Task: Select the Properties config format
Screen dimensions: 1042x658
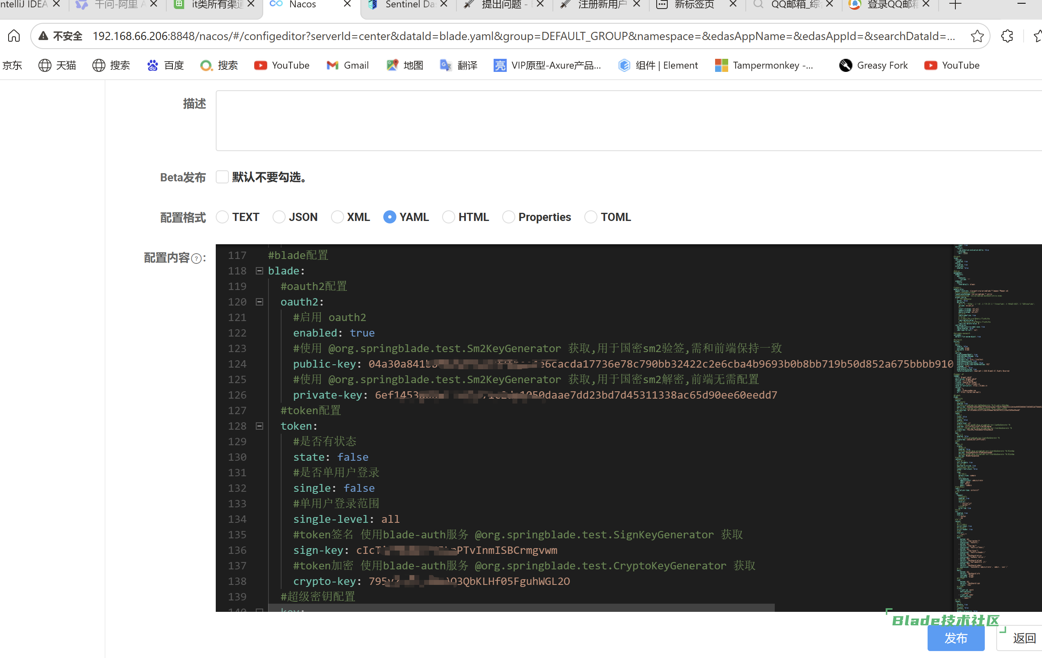Action: [508, 217]
